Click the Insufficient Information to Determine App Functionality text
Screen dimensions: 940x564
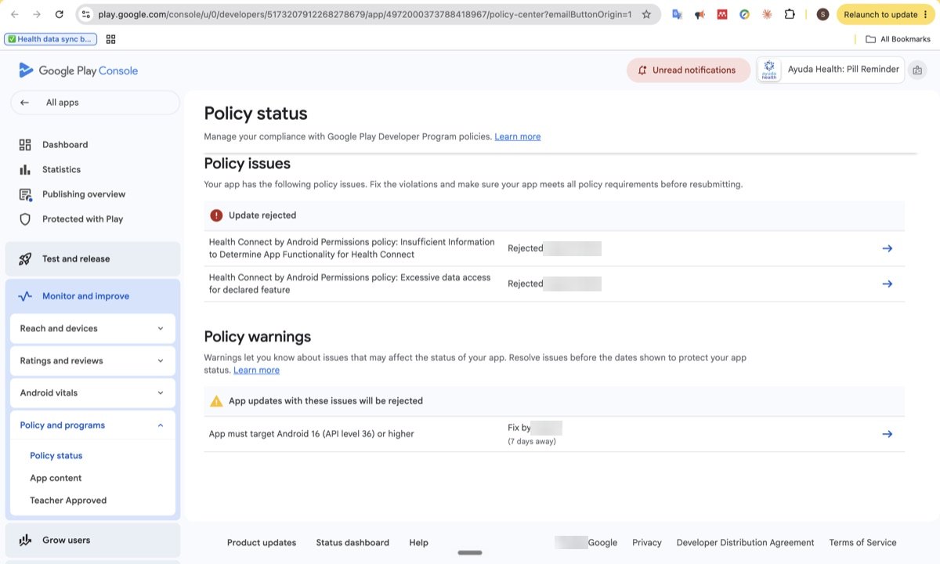352,248
